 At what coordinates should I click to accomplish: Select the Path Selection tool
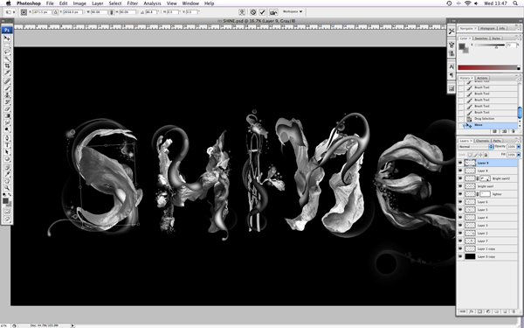click(x=7, y=152)
